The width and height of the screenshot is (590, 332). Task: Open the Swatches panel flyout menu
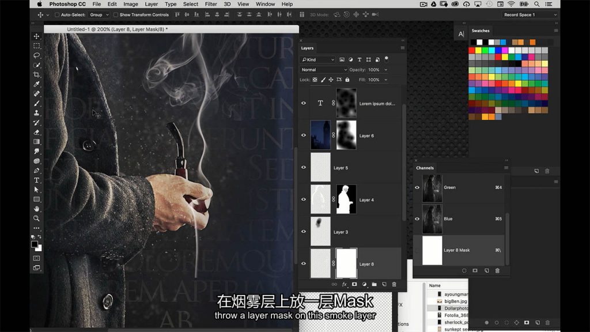coord(556,31)
